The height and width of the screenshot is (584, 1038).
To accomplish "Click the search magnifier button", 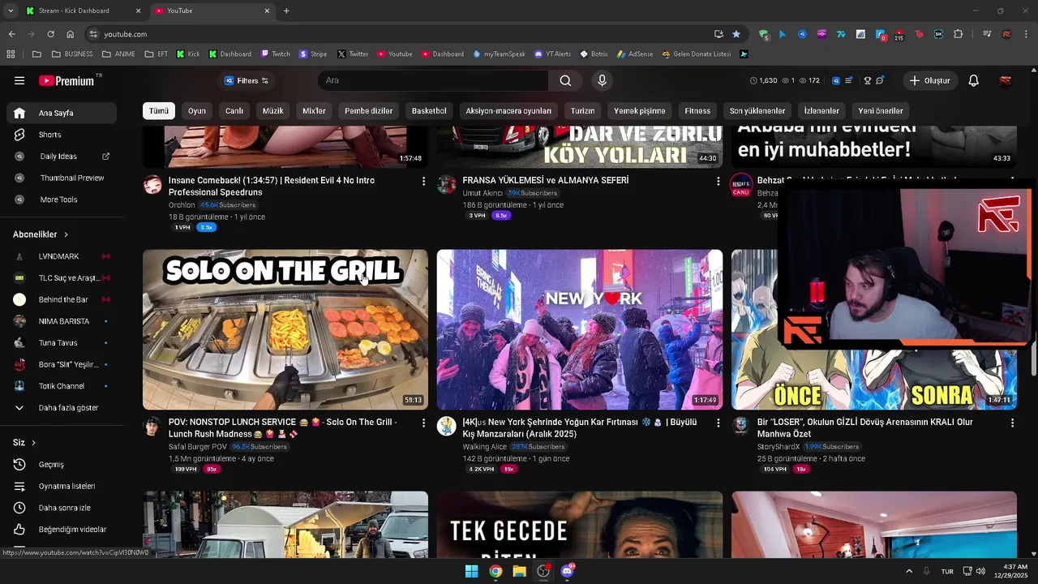I will 565,80.
